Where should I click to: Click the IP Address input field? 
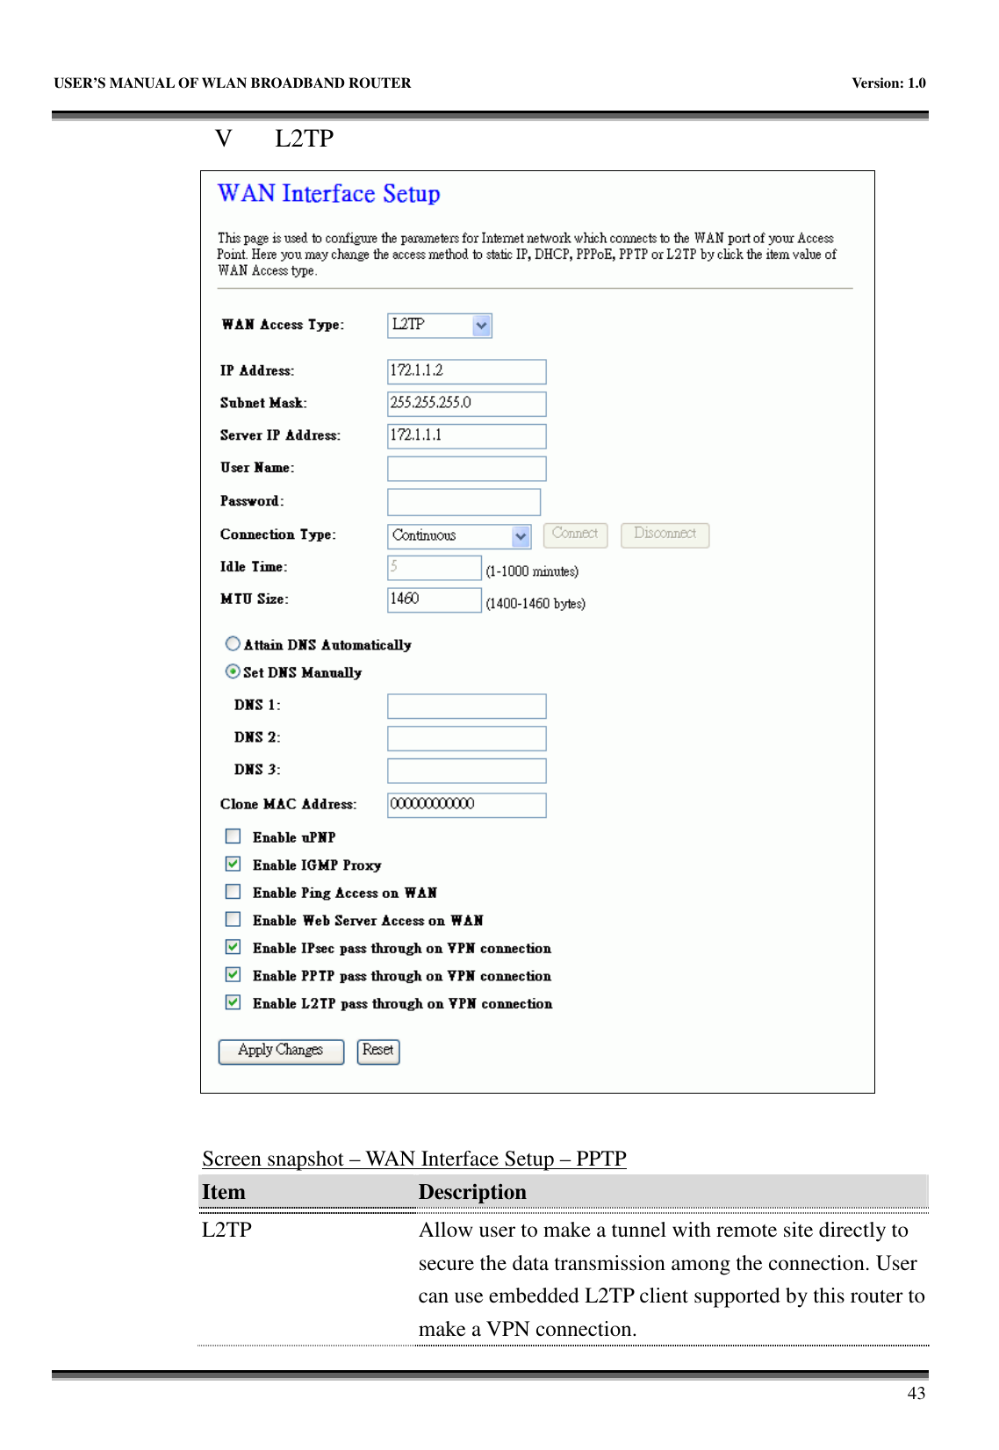[x=466, y=371]
